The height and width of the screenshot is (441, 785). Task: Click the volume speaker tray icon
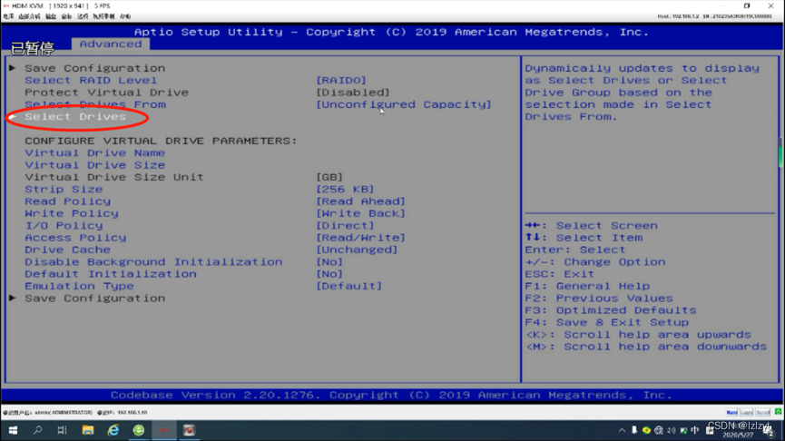coord(672,430)
